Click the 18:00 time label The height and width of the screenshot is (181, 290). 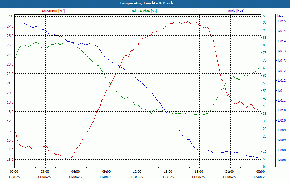pos(199,171)
